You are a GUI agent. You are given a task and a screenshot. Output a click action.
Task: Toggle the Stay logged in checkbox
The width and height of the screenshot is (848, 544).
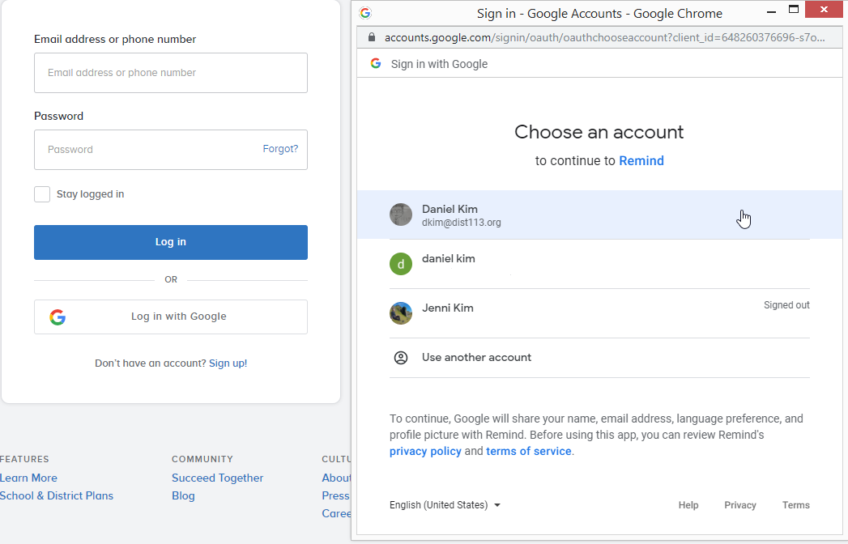[42, 194]
